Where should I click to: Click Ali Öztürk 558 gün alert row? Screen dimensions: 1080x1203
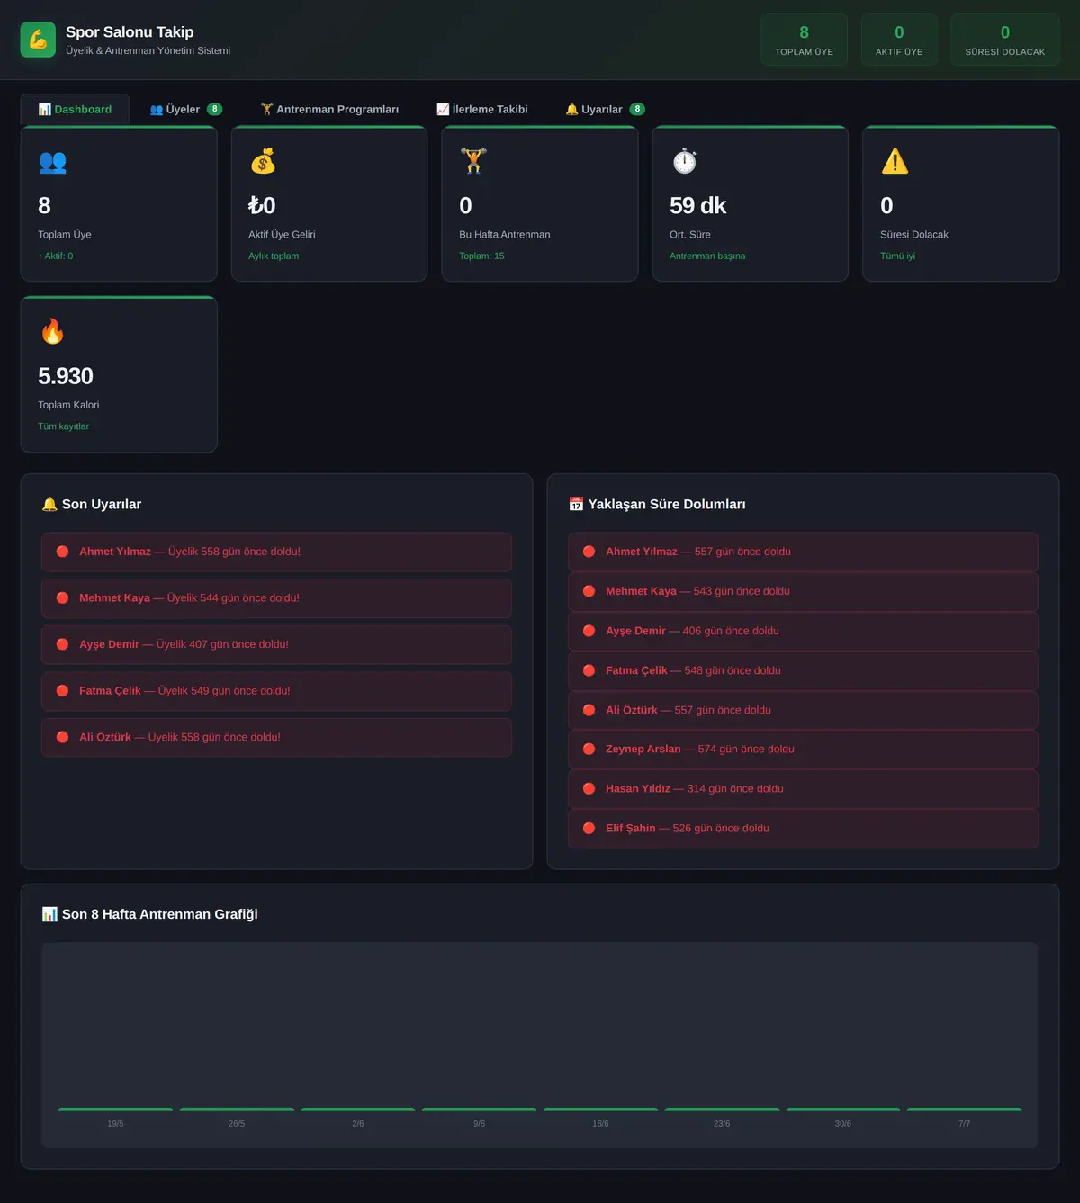276,737
